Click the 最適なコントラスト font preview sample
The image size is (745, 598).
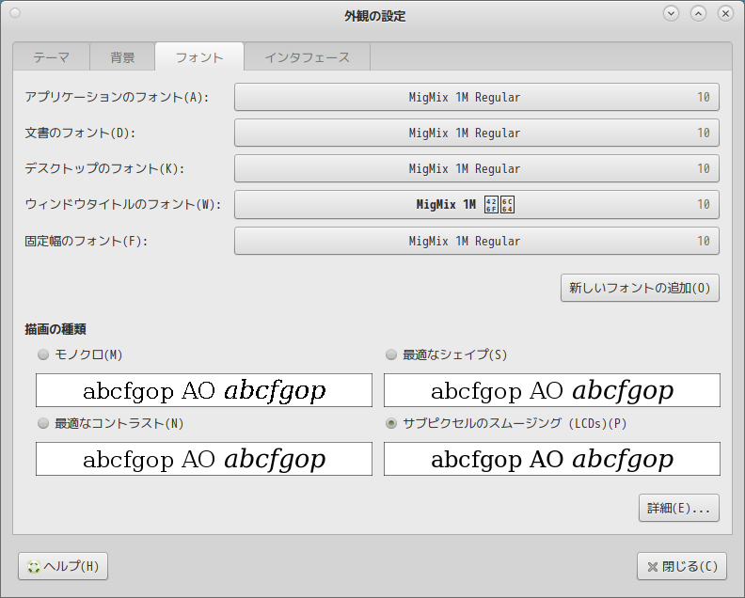204,459
